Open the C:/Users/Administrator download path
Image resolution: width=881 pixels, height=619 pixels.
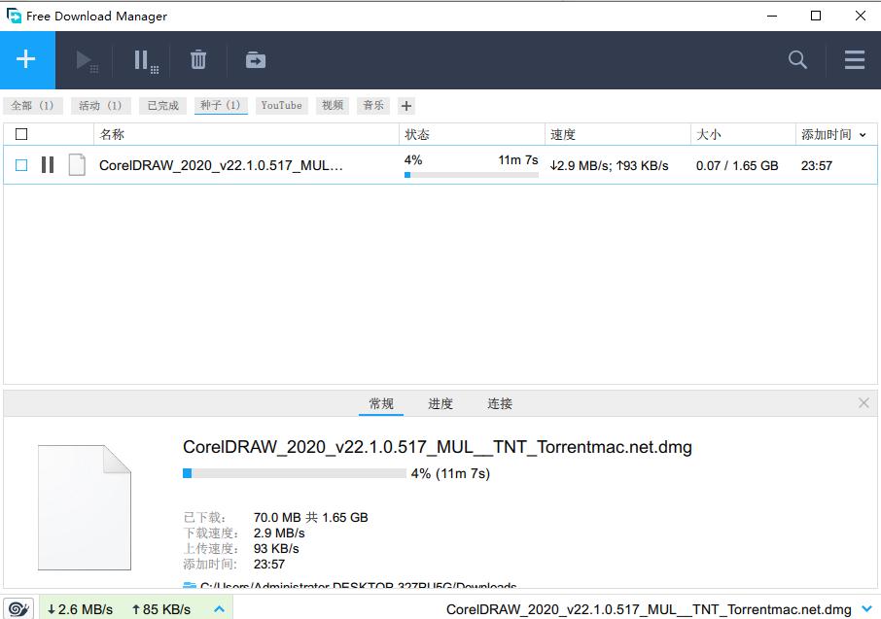pyautogui.click(x=358, y=585)
